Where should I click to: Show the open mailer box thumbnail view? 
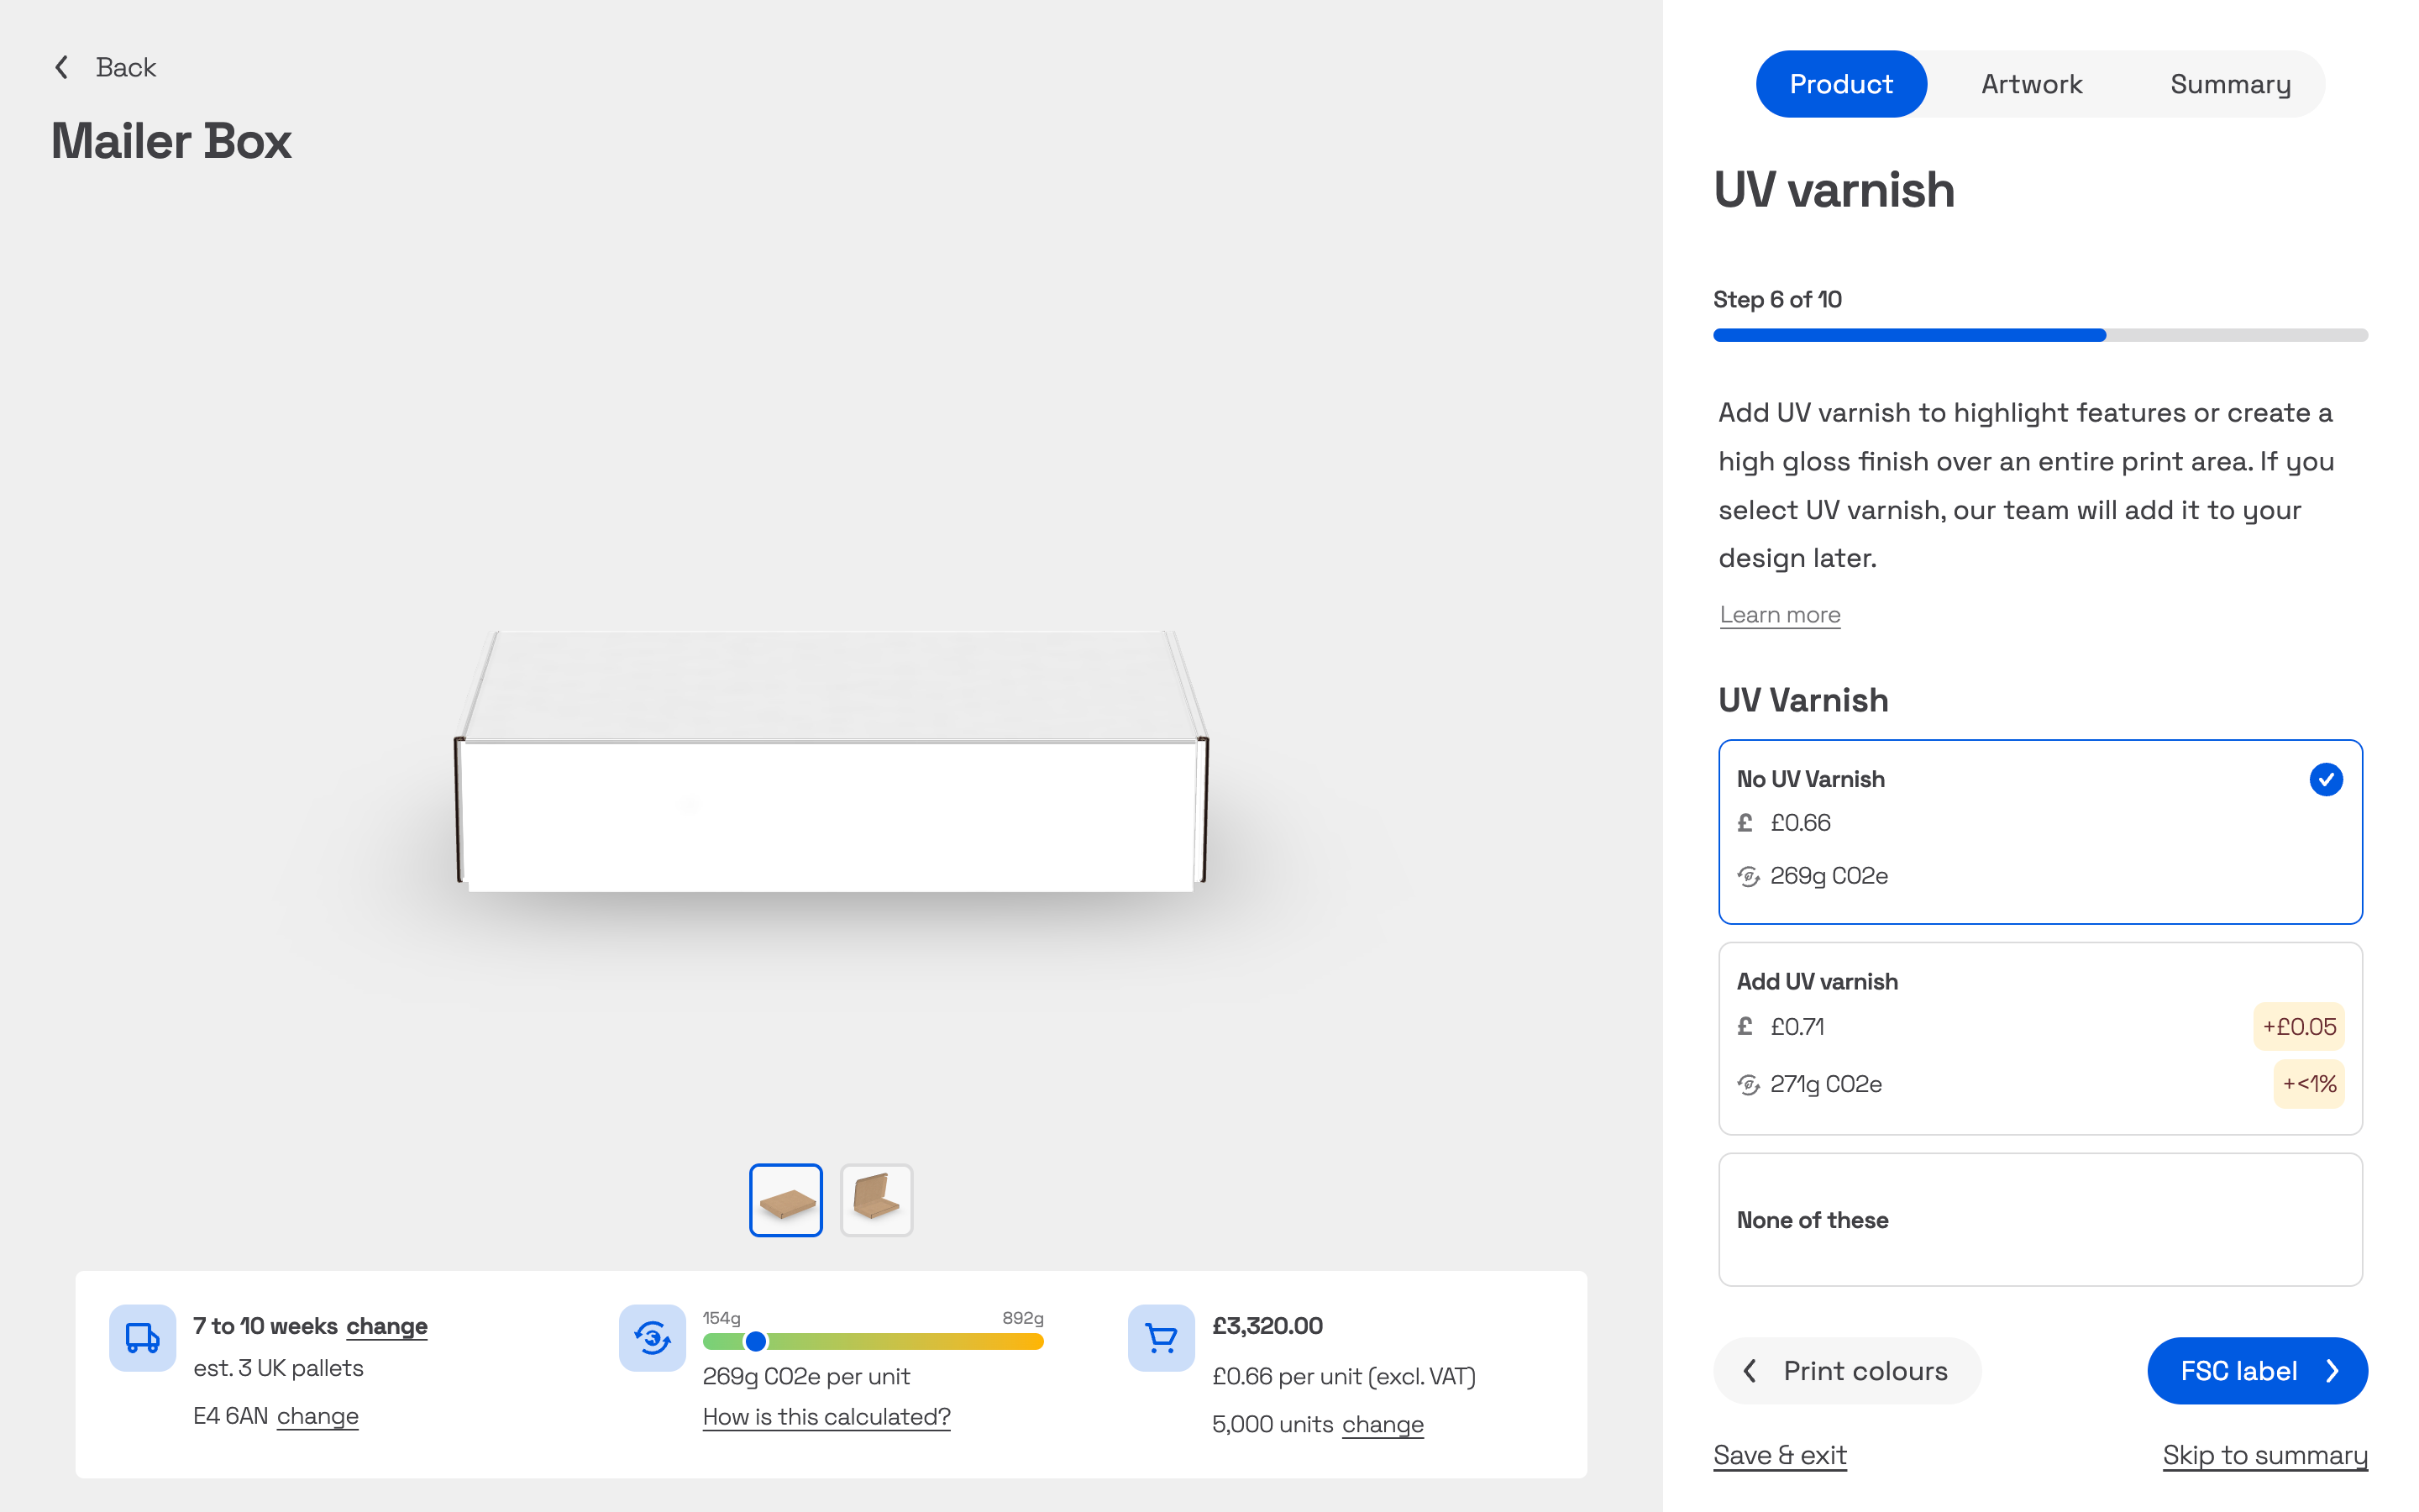pos(876,1199)
